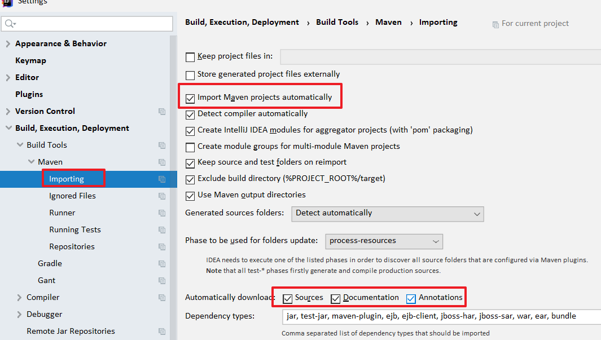Click project-level icon beside Build Tools
Screen dimensions: 601x340
click(x=162, y=145)
